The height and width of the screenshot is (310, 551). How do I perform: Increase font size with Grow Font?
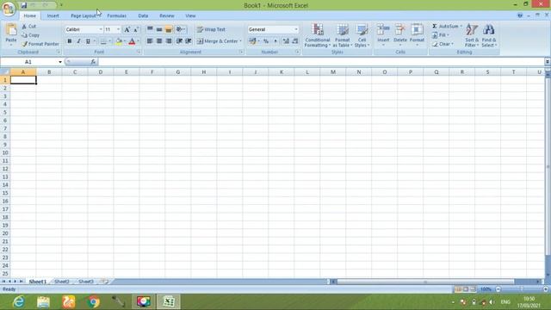[127, 29]
